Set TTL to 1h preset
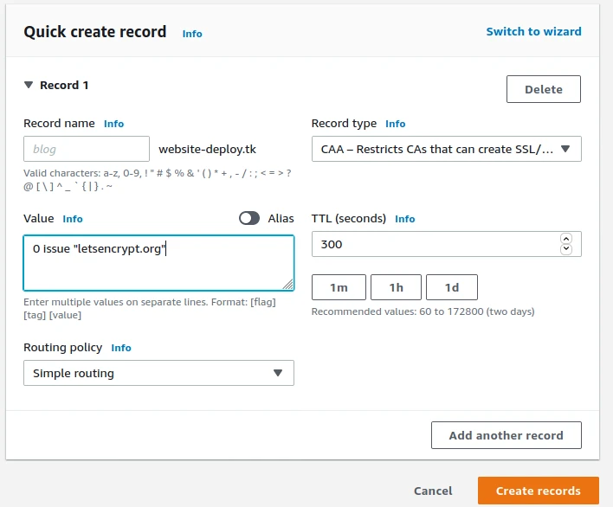Screen dimensions: 613x507 pyautogui.click(x=396, y=287)
